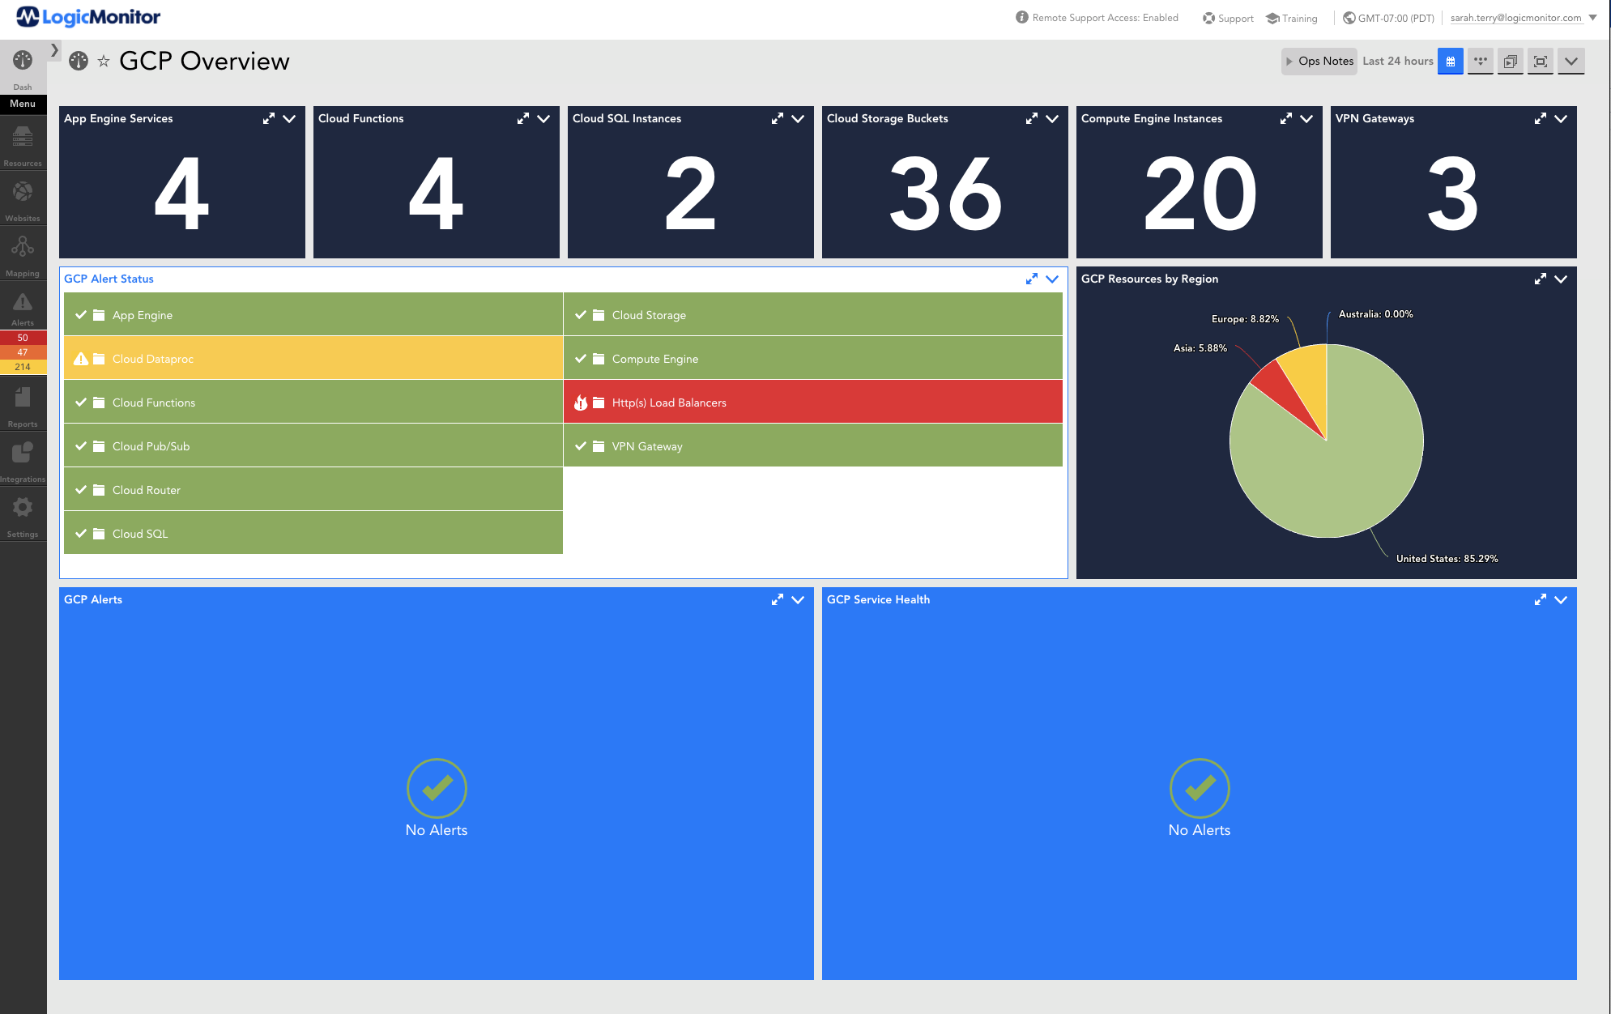
Task: Open Cloud Functions widget menu chevron
Action: point(543,119)
